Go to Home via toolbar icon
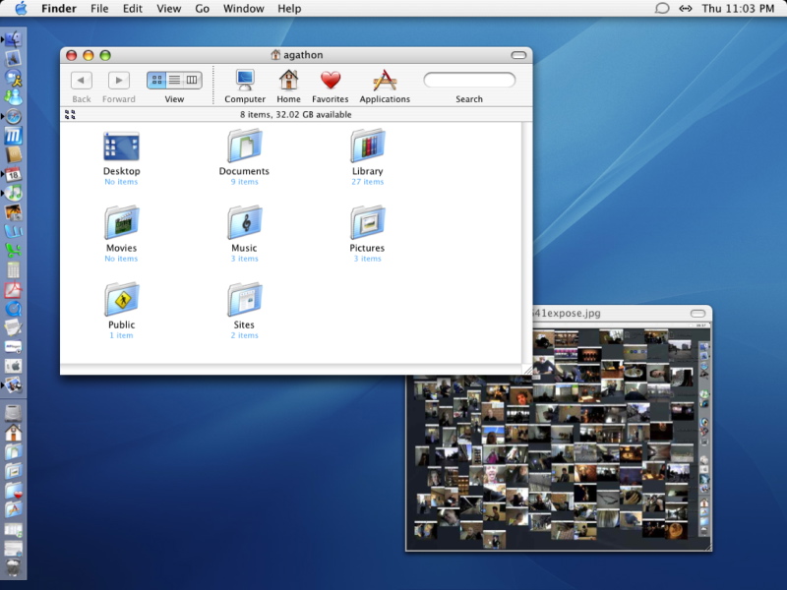787x590 pixels. 288,81
